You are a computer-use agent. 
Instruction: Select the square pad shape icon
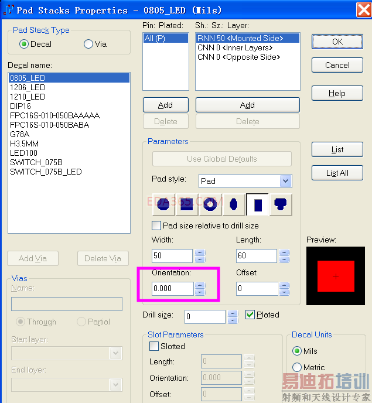tap(187, 204)
